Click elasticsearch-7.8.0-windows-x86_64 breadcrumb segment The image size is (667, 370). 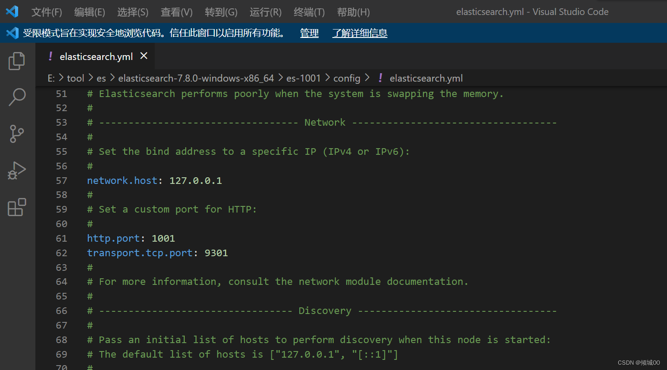[196, 78]
